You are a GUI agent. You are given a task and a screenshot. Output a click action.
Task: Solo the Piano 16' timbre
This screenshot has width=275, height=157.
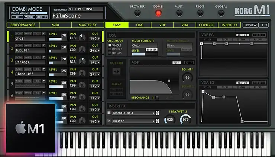(19, 69)
